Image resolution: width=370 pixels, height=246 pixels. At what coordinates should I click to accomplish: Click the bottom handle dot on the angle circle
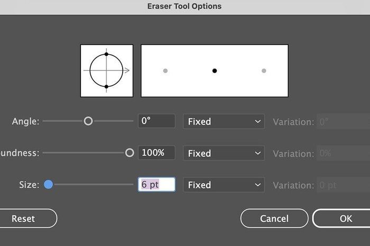[106, 87]
